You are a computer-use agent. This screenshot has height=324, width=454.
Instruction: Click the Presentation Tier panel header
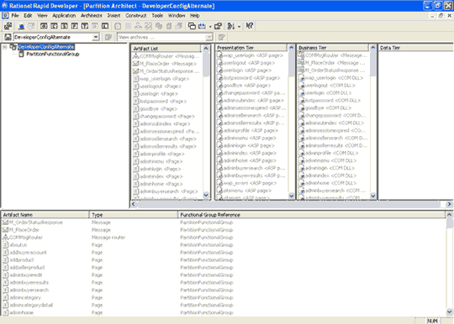pos(251,48)
